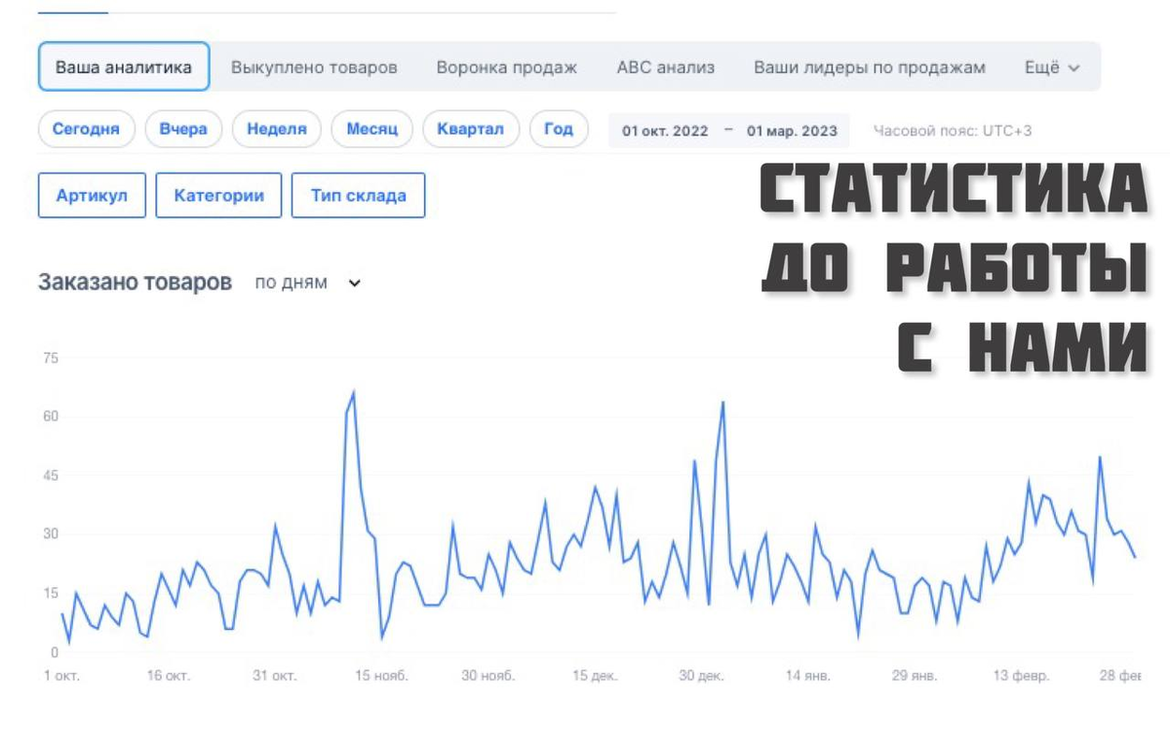Open the Ваша аналитика tab

pos(124,67)
